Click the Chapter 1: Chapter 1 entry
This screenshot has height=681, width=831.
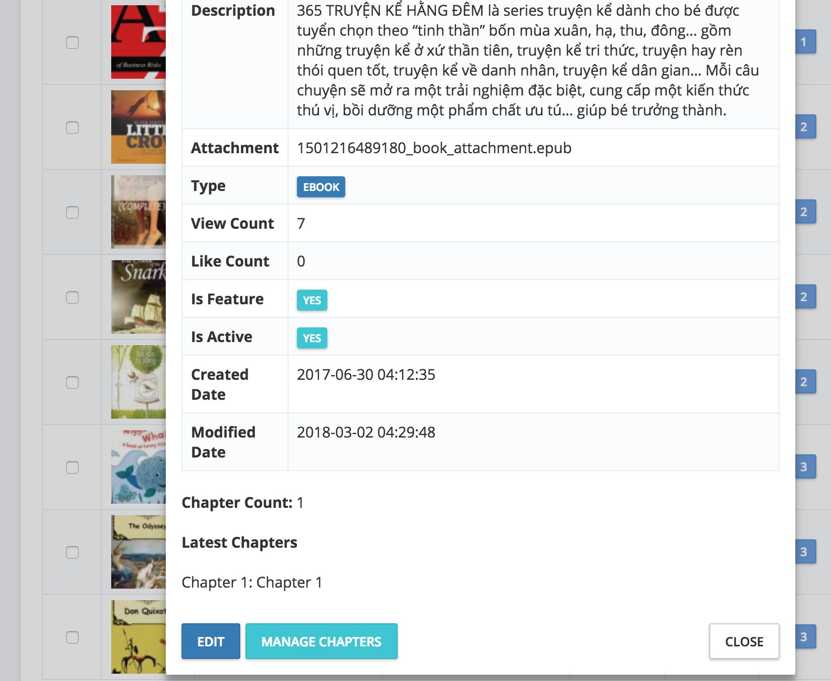tap(252, 582)
